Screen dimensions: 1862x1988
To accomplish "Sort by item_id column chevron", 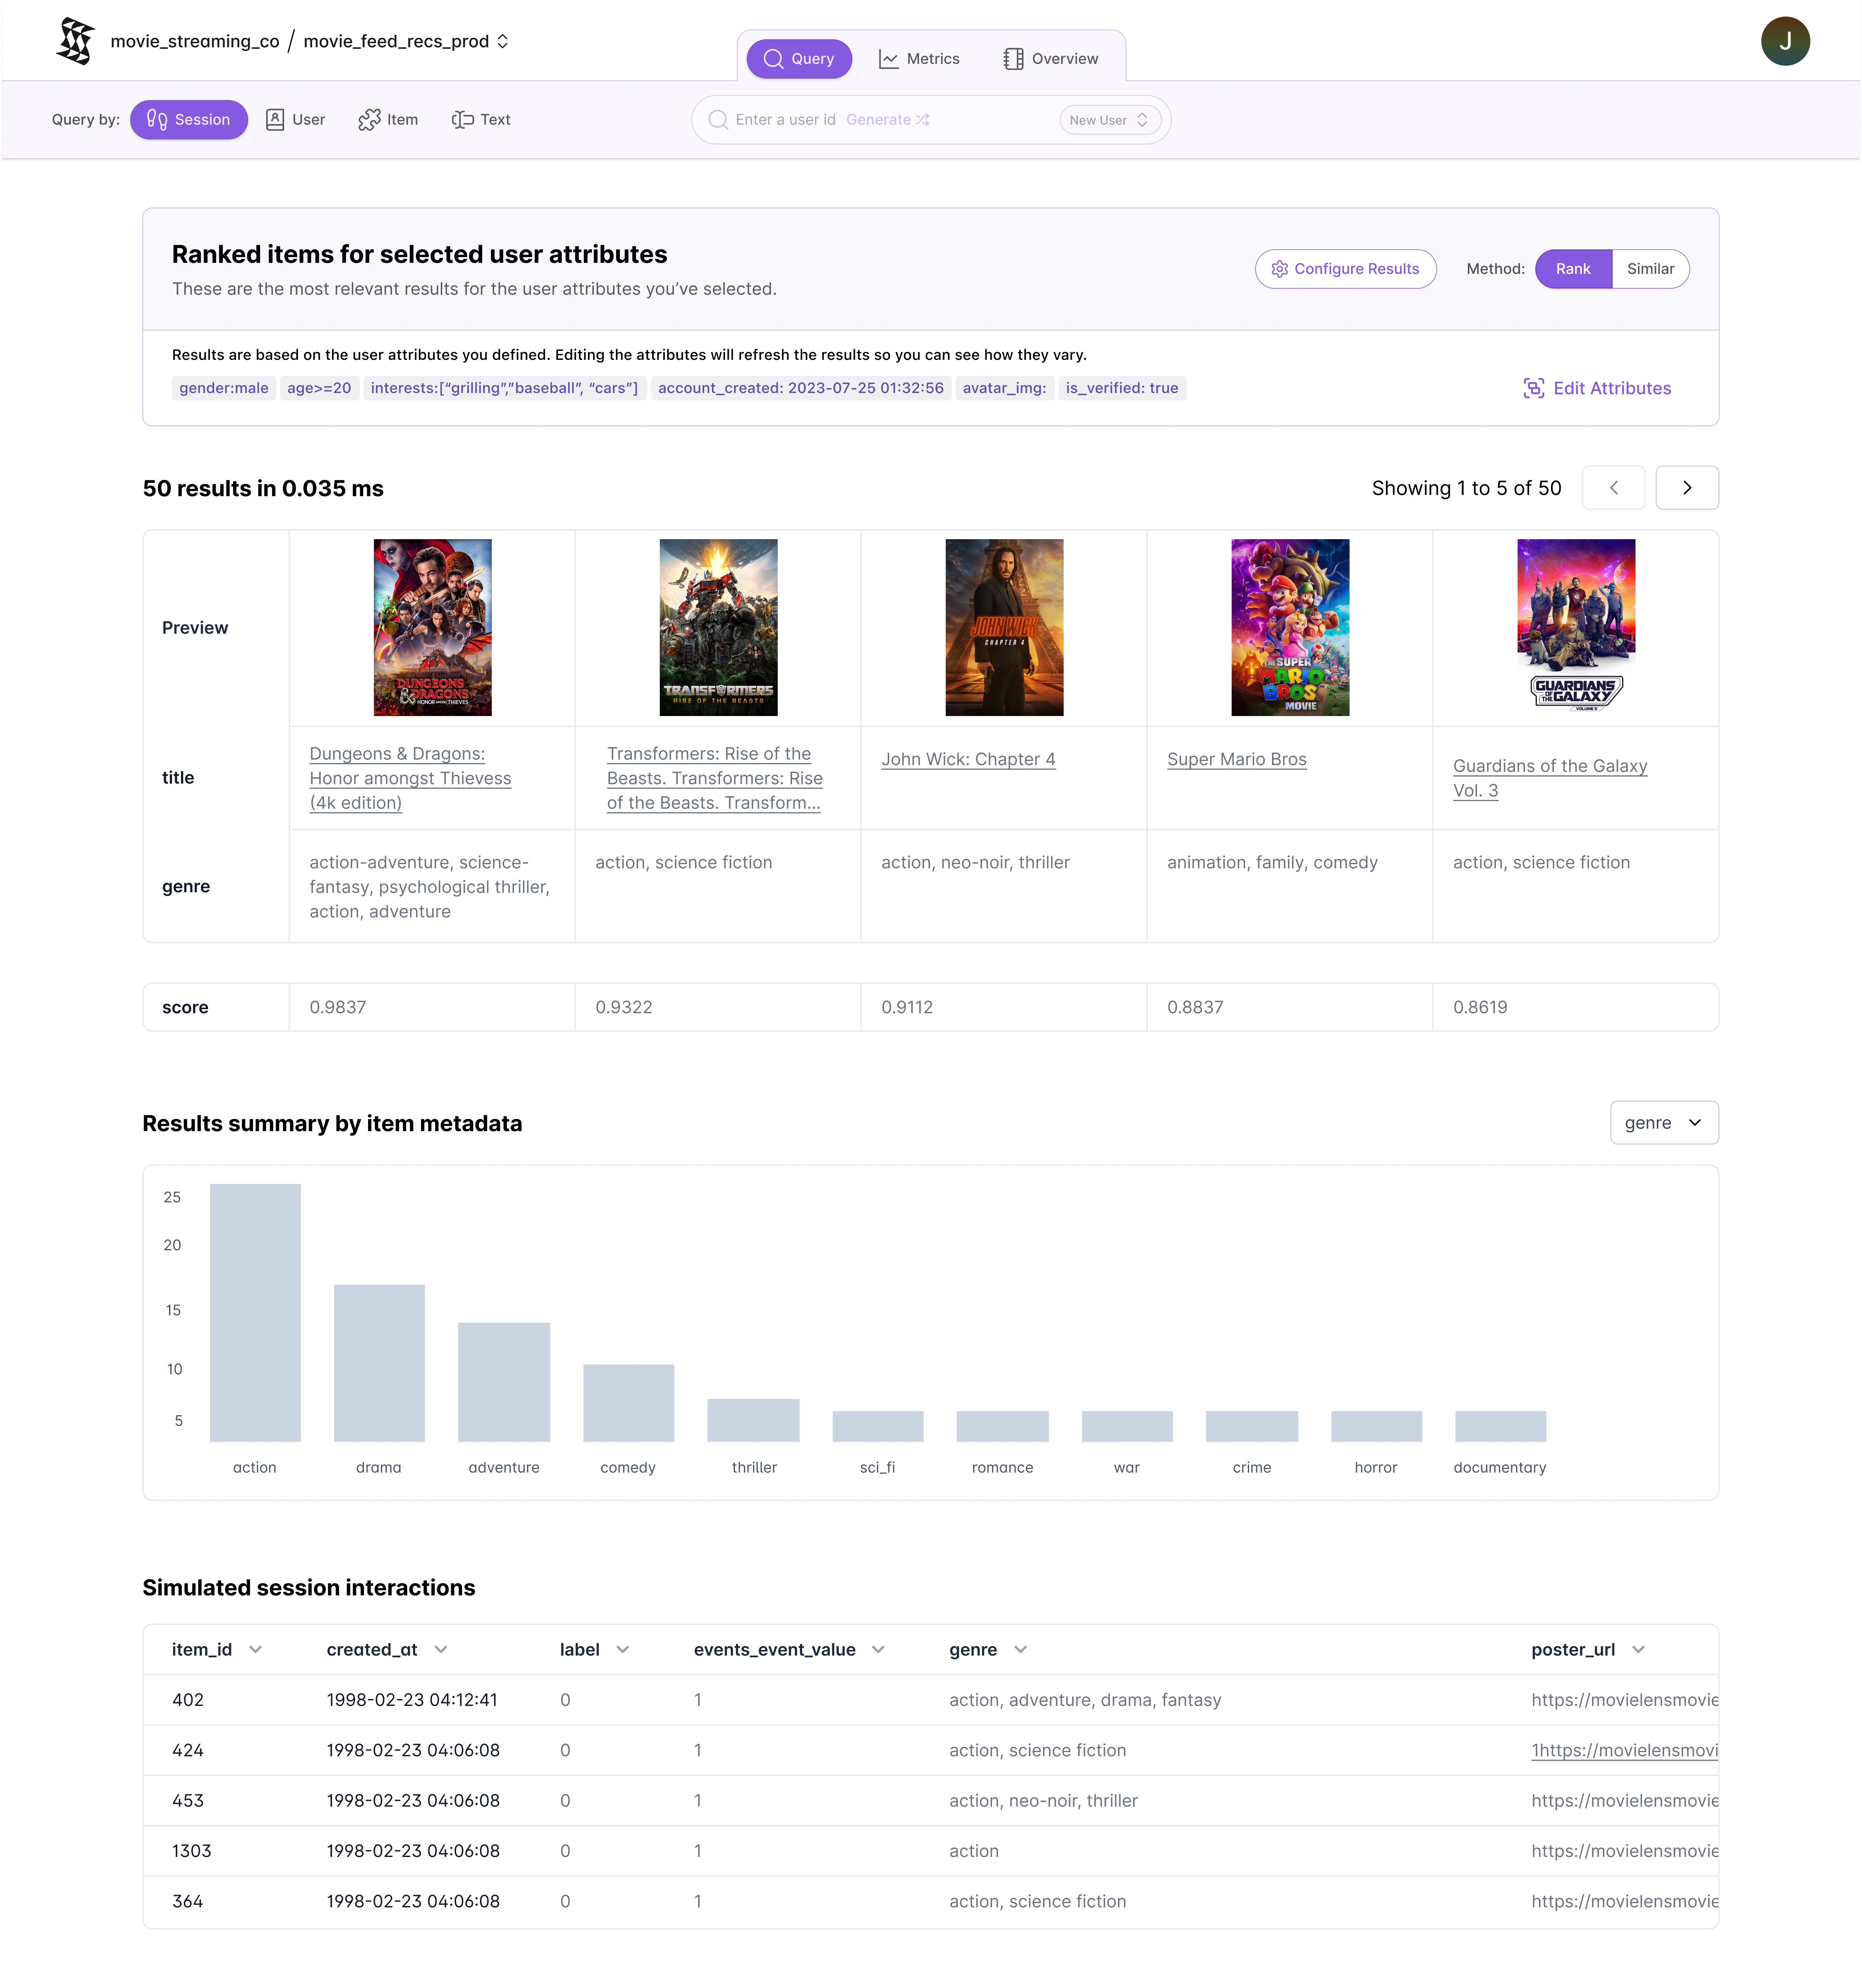I will point(255,1650).
